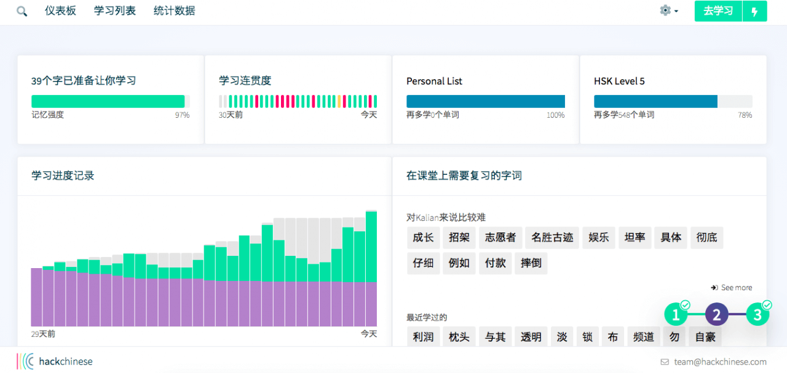Click the 30天前 label under the streak
This screenshot has width=787, height=373.
tap(231, 115)
